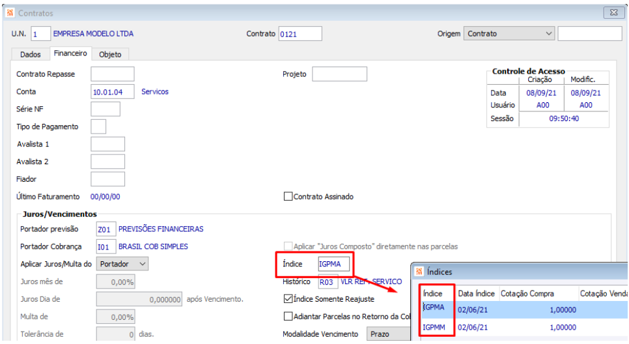The image size is (629, 344).
Task: Close the Contratos window
Action: coord(614,12)
